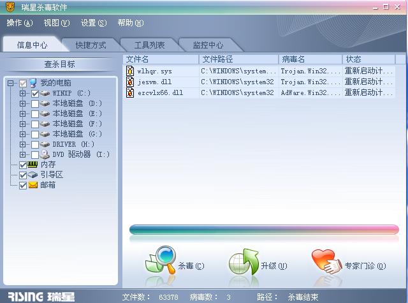This screenshot has height=303, width=408.
Task: Switch to the 监控中心 tab
Action: tap(208, 45)
